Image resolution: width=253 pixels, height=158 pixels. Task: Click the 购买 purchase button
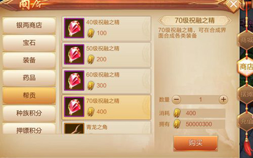tap(196, 143)
